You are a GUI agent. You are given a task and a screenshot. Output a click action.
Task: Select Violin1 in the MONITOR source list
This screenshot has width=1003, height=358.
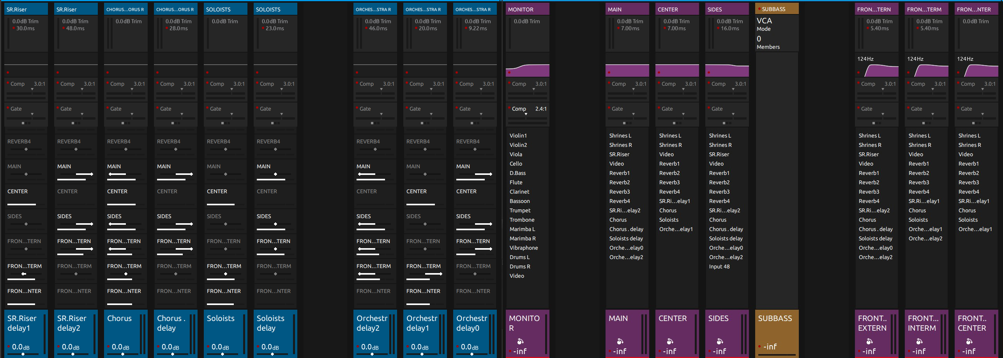point(518,136)
